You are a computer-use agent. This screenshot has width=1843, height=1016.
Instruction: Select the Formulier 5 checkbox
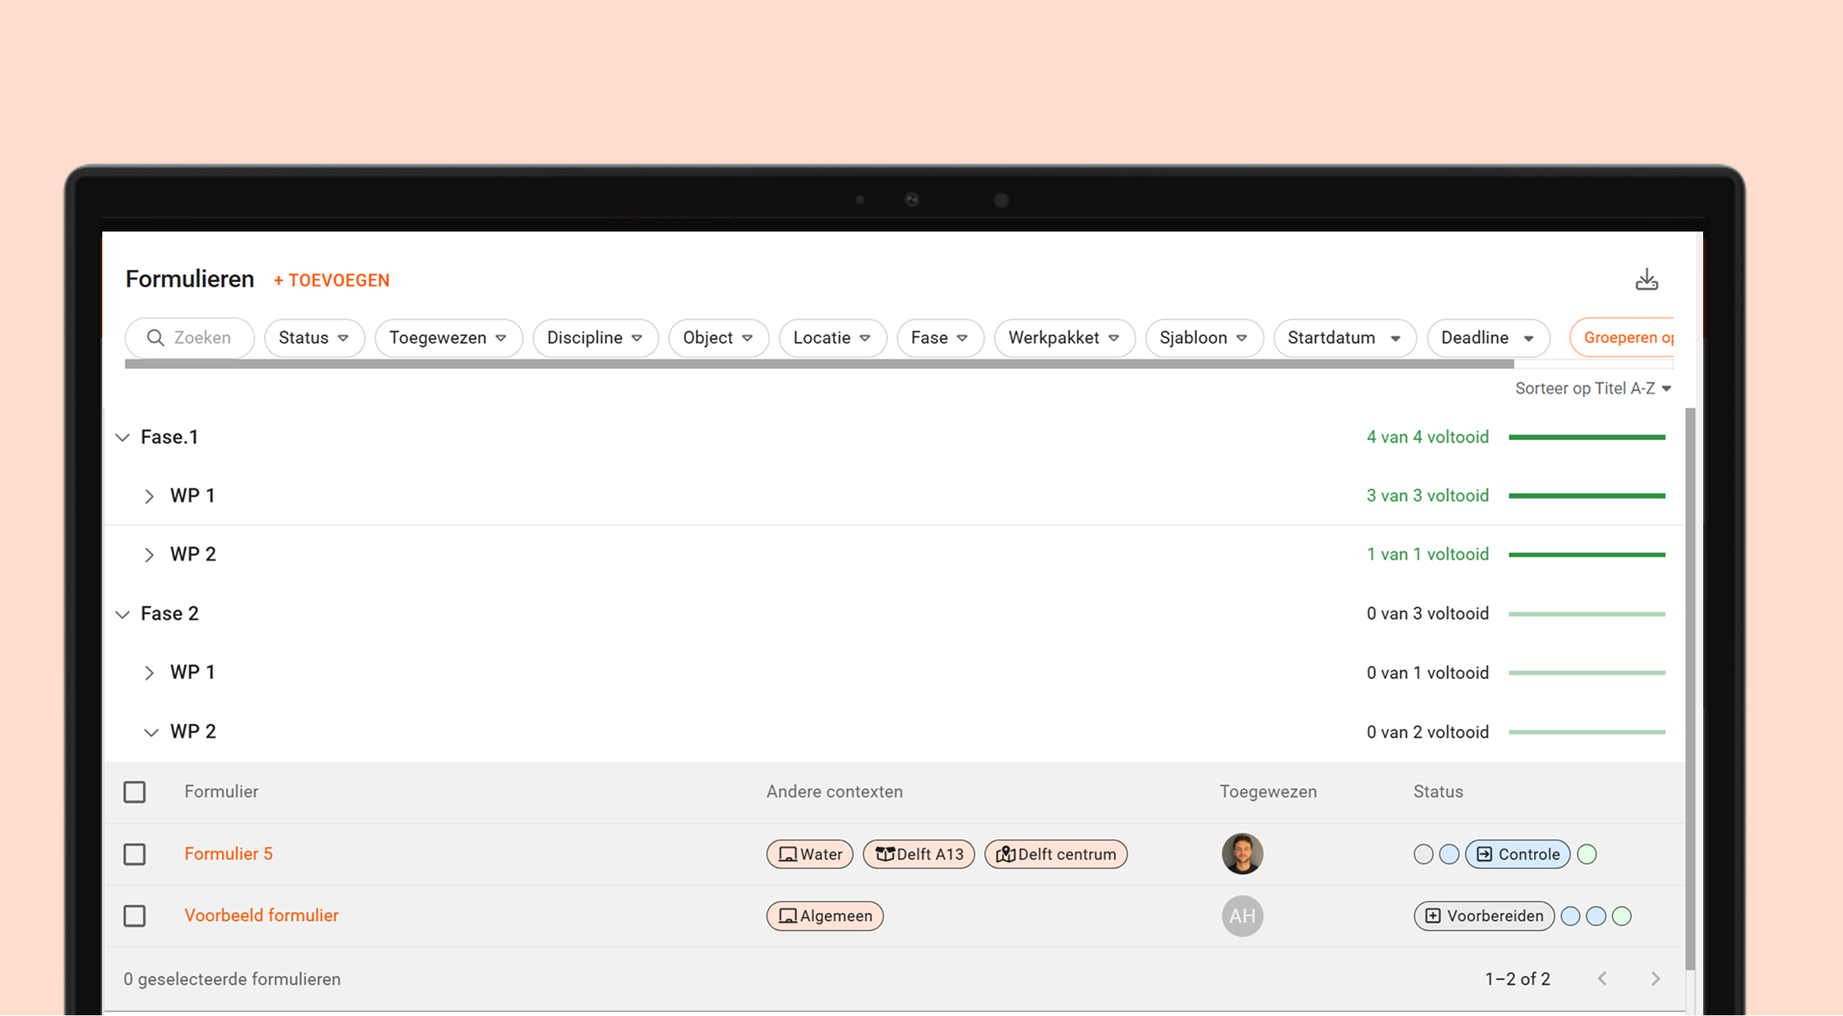[135, 854]
